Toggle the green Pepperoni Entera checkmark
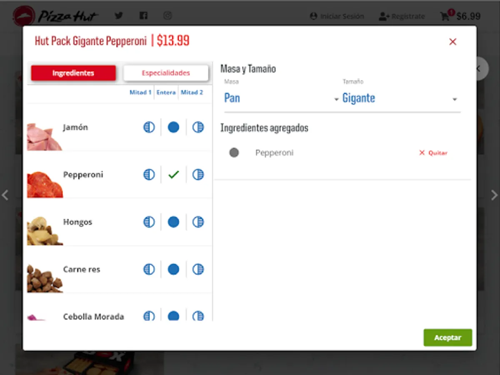 173,175
